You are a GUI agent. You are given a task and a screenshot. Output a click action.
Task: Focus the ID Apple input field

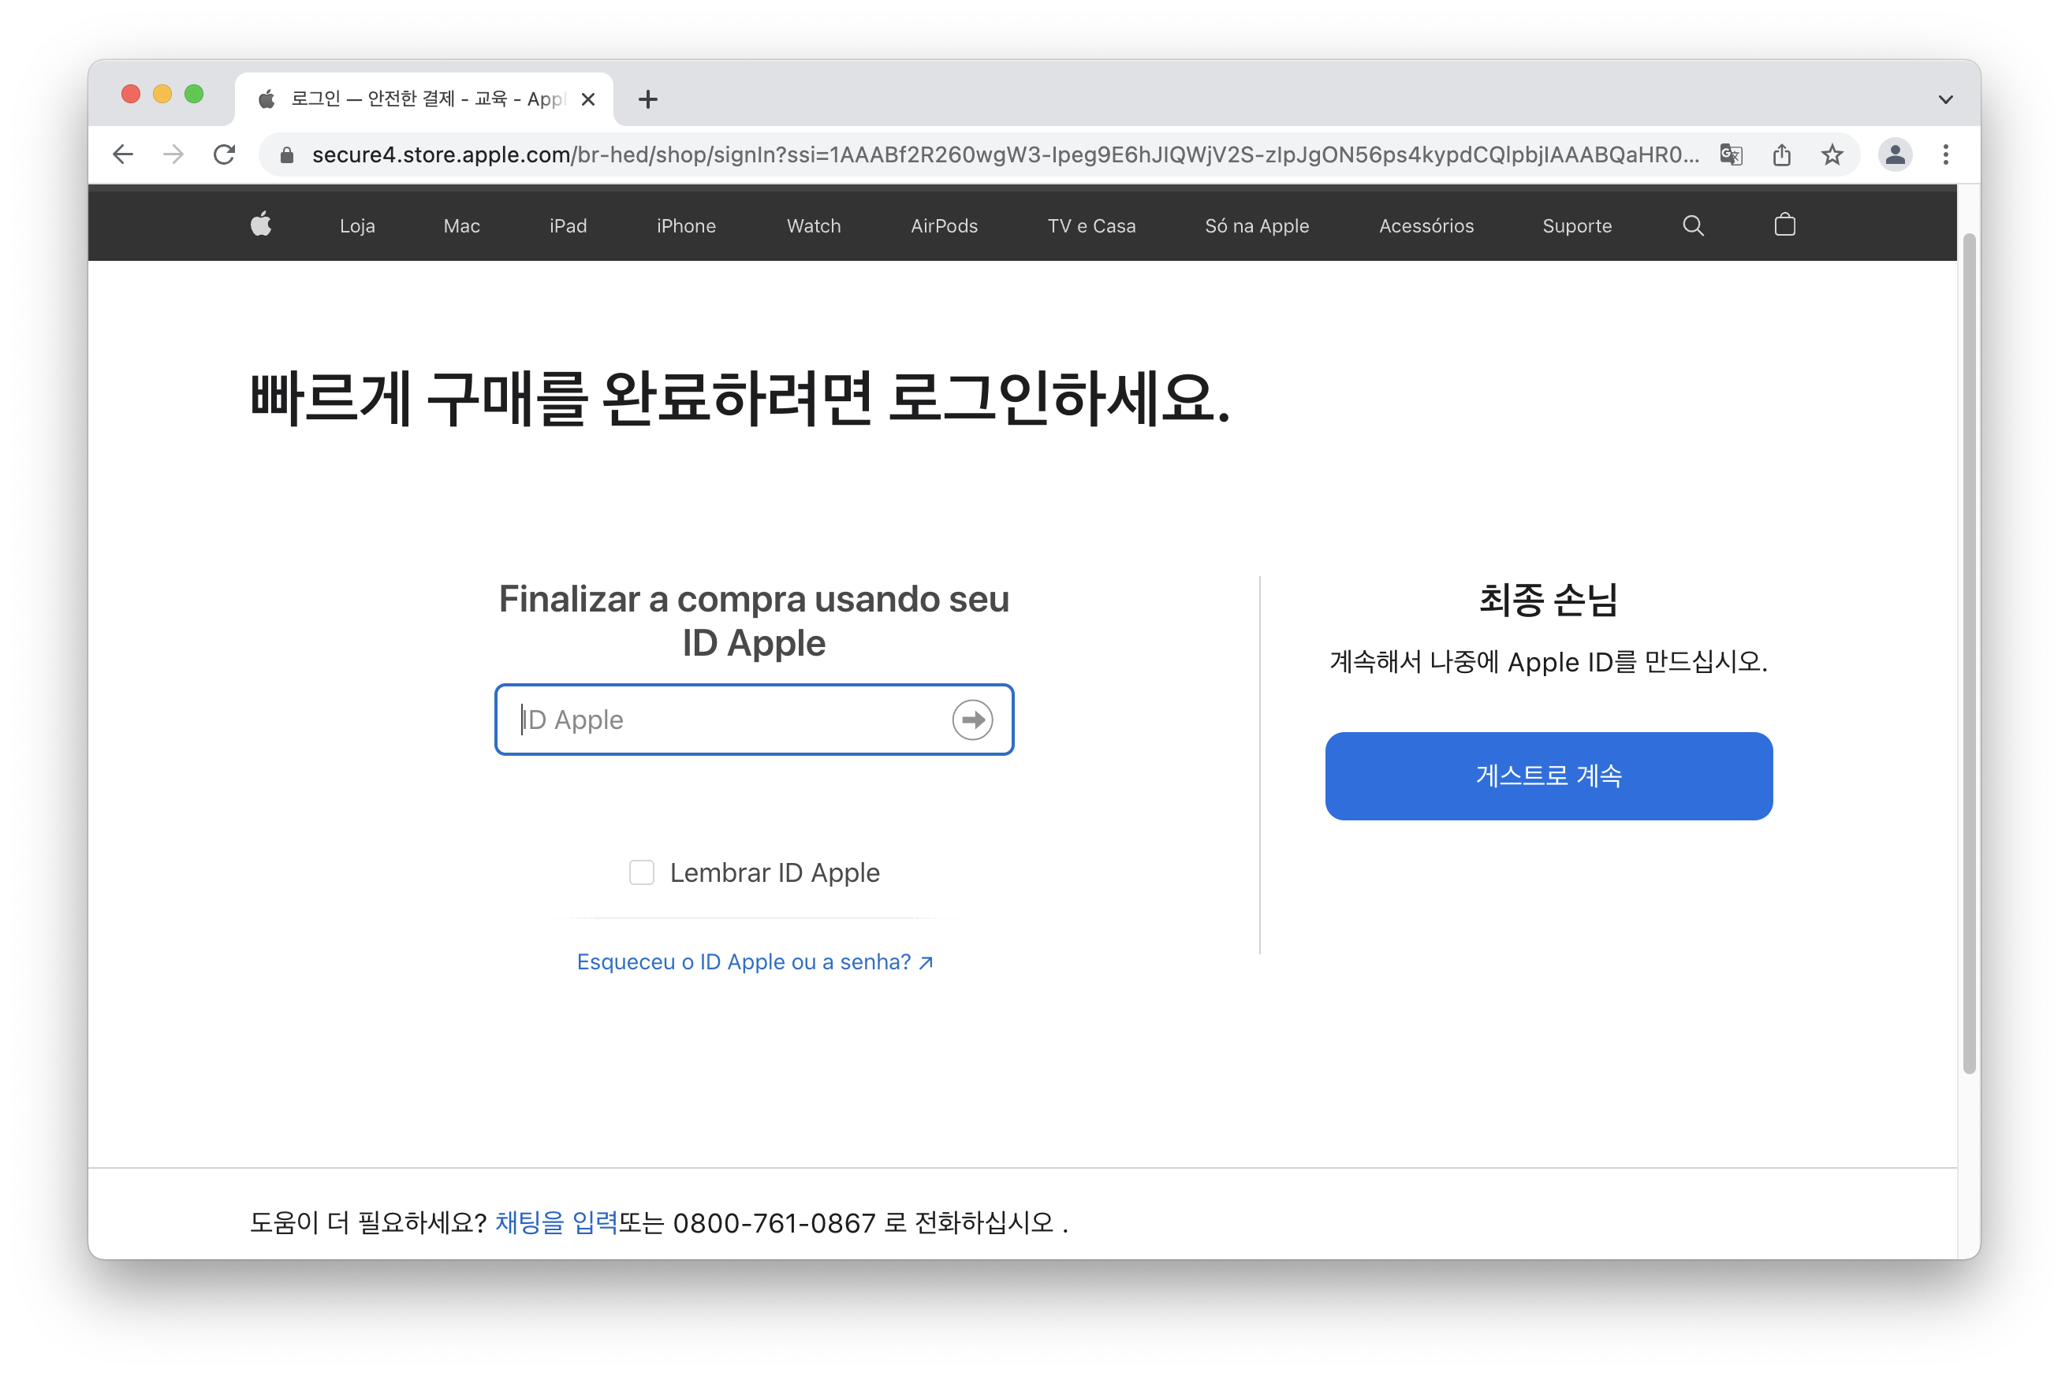point(754,720)
